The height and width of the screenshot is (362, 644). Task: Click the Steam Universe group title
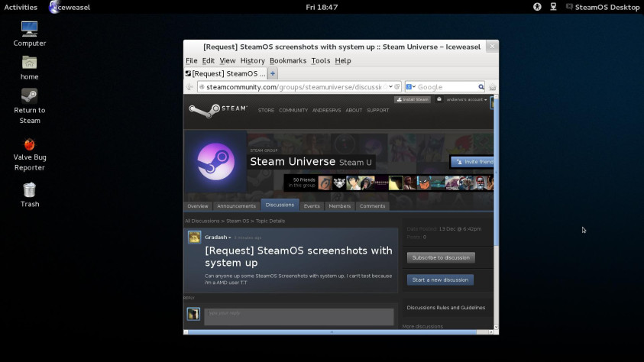point(293,162)
